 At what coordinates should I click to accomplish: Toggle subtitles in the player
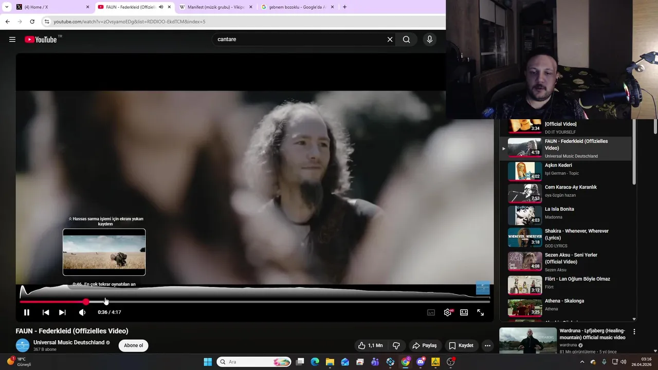[x=431, y=312]
